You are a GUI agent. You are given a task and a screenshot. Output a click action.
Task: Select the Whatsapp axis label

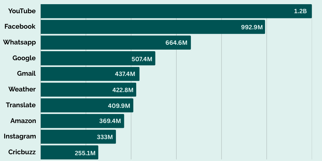pos(19,42)
